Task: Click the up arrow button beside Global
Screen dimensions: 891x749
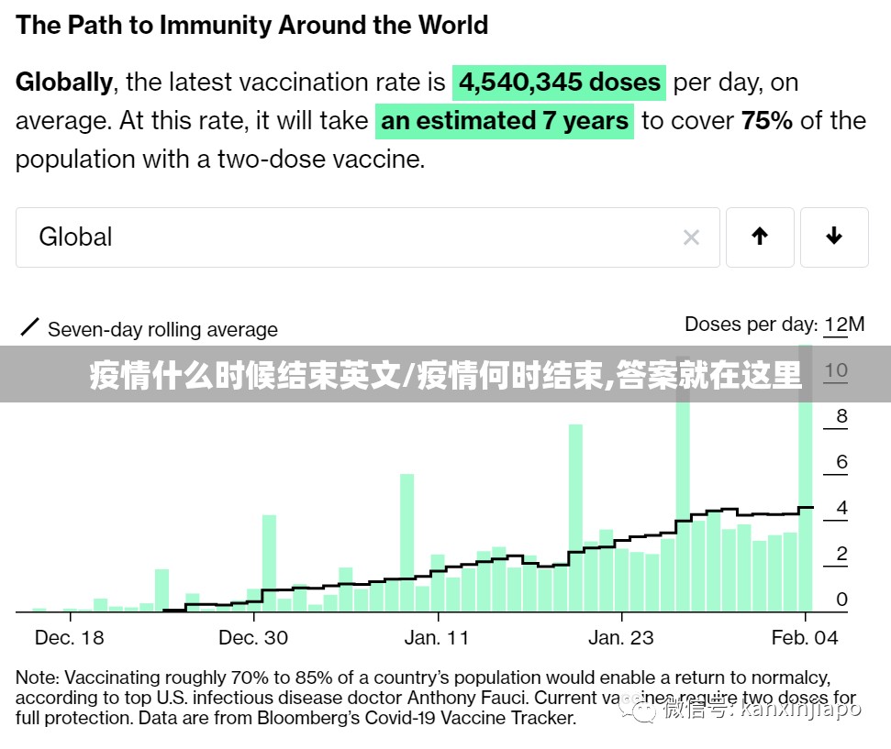Action: [x=760, y=237]
